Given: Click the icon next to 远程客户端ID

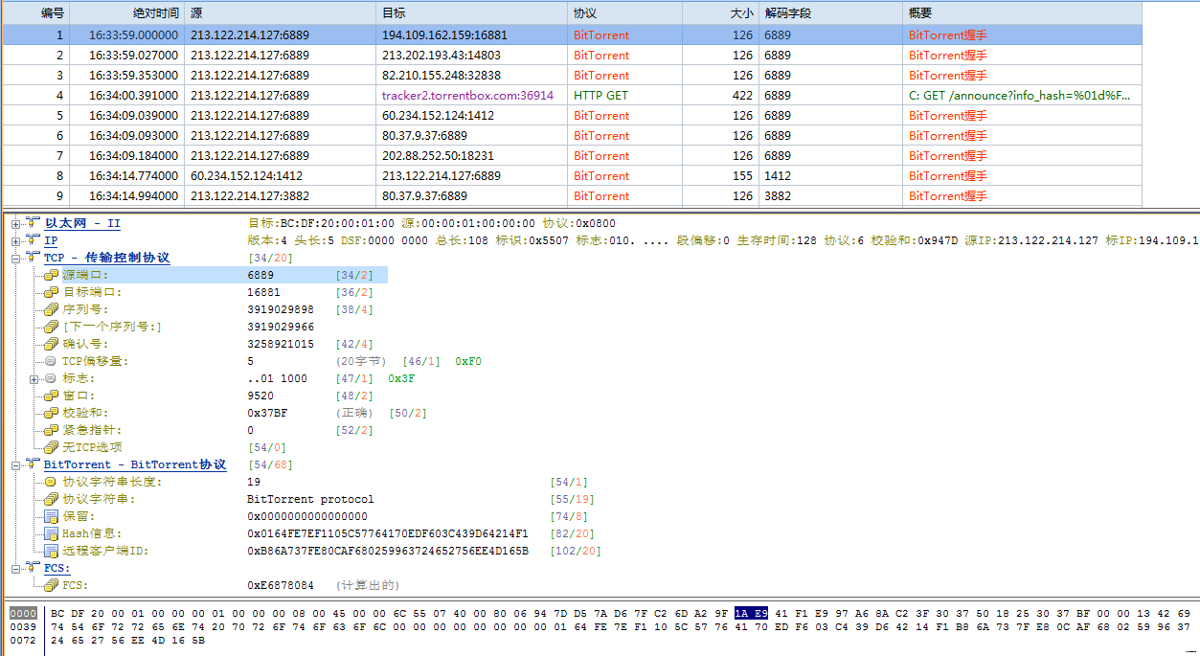Looking at the screenshot, I should [x=51, y=551].
